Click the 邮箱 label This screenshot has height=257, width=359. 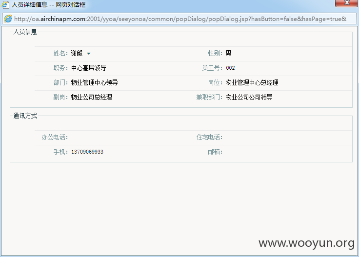pos(215,152)
